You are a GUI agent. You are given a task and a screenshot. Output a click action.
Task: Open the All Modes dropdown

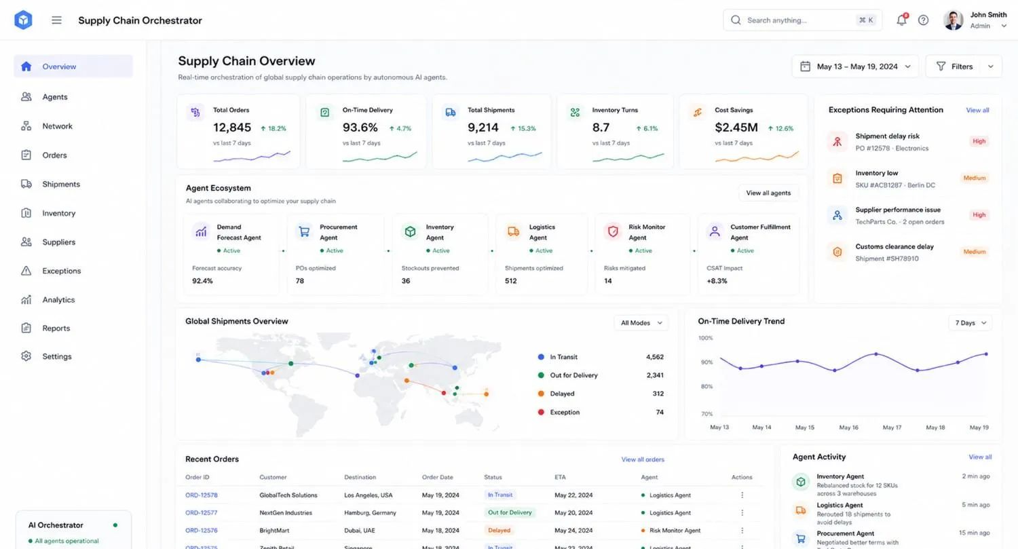pyautogui.click(x=641, y=323)
